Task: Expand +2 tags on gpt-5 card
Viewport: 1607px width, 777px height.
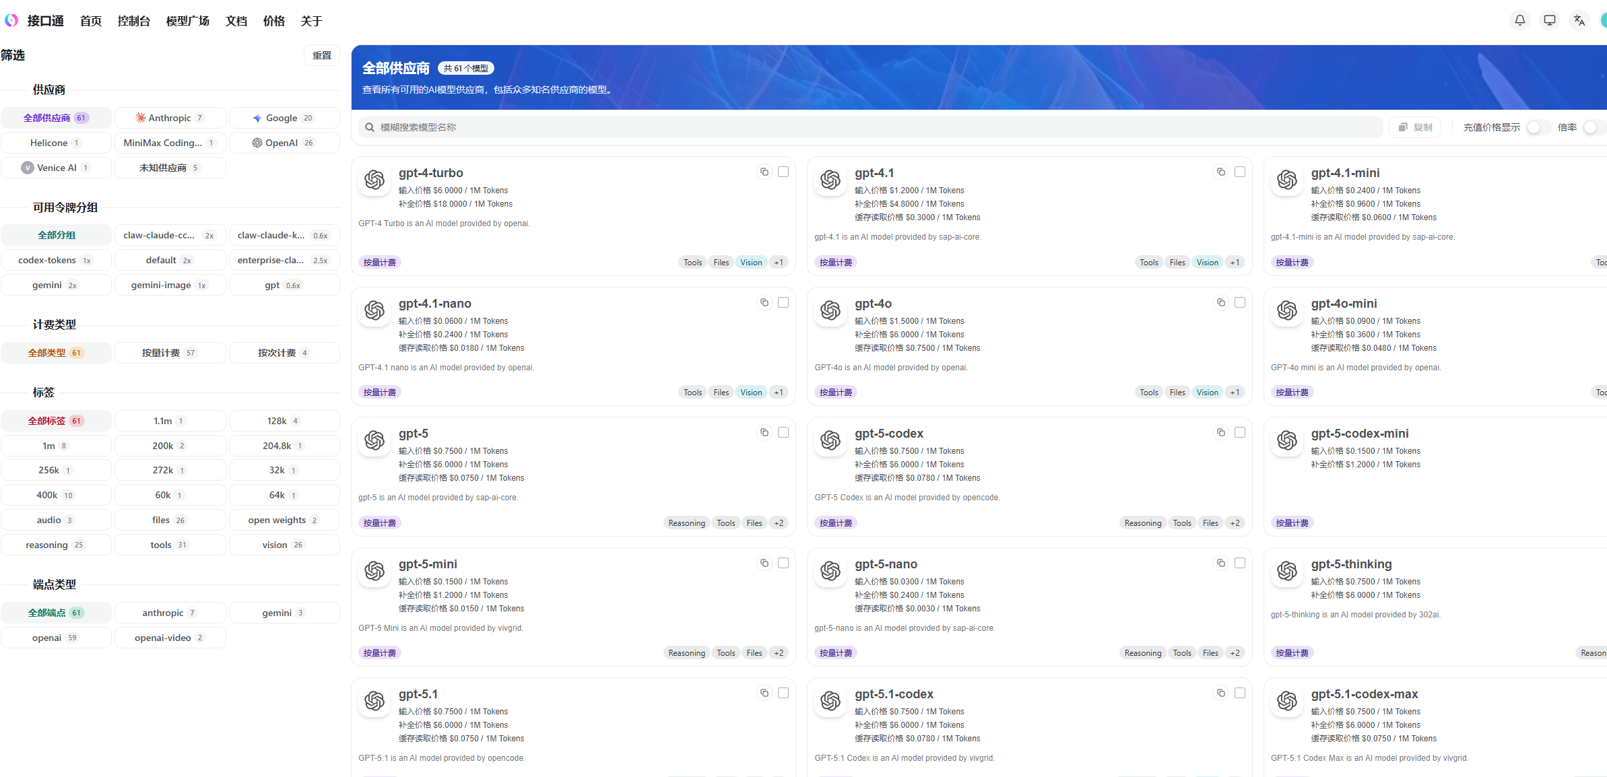Action: click(x=779, y=523)
